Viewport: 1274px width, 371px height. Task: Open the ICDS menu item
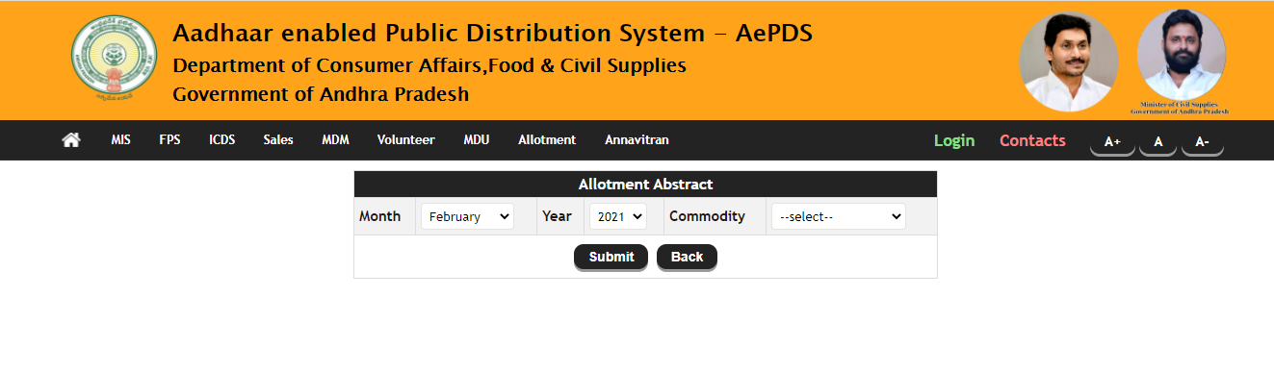coord(221,140)
